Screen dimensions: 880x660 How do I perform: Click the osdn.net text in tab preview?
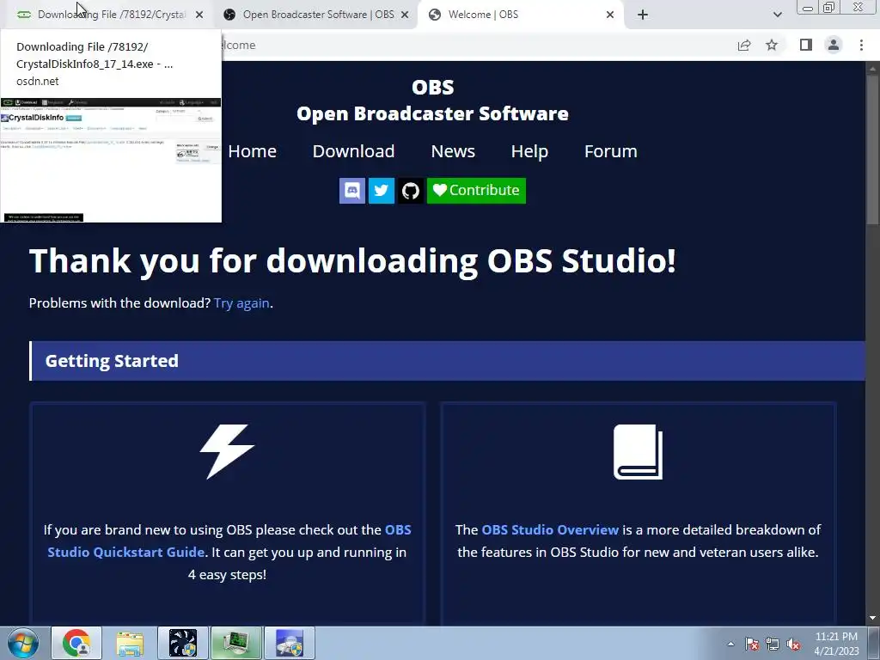(x=38, y=81)
